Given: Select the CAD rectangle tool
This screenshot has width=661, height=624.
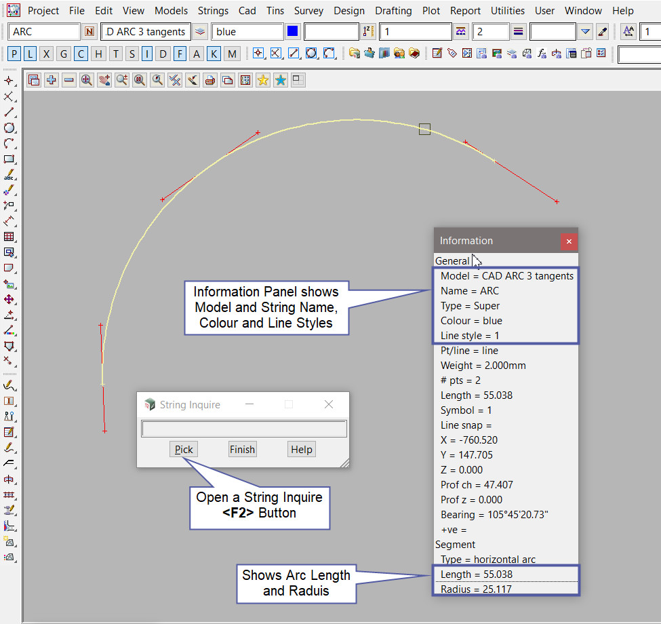Looking at the screenshot, I should [9, 159].
